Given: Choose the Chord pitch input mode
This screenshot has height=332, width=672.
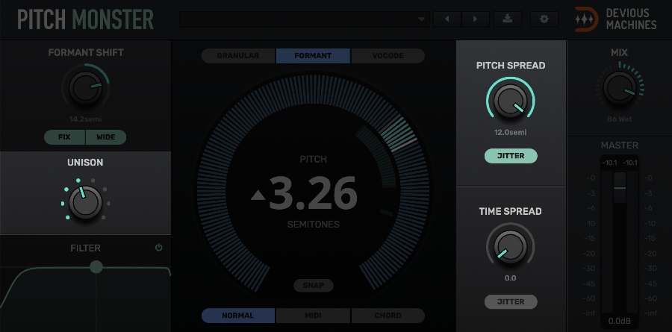Looking at the screenshot, I should point(387,316).
